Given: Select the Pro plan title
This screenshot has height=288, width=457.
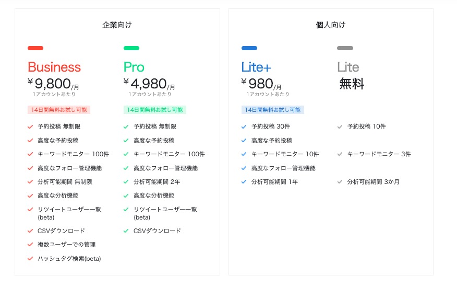Looking at the screenshot, I should pyautogui.click(x=134, y=67).
